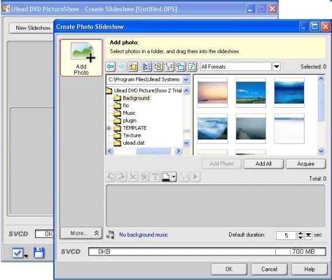Expand the More... panel button

click(81, 233)
